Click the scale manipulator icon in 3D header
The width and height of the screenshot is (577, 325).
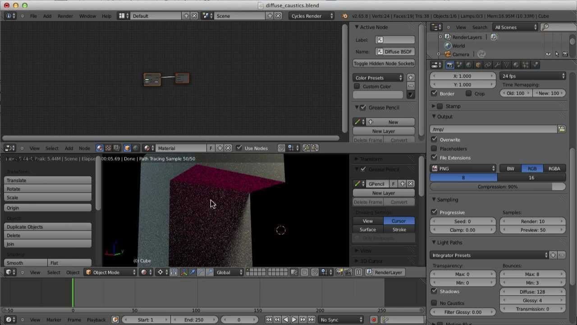[x=209, y=272]
